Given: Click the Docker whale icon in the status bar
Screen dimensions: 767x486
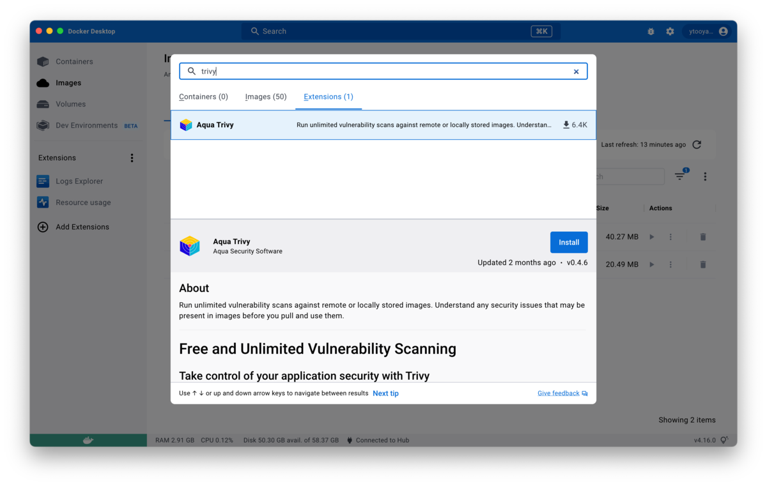Looking at the screenshot, I should 88,440.
